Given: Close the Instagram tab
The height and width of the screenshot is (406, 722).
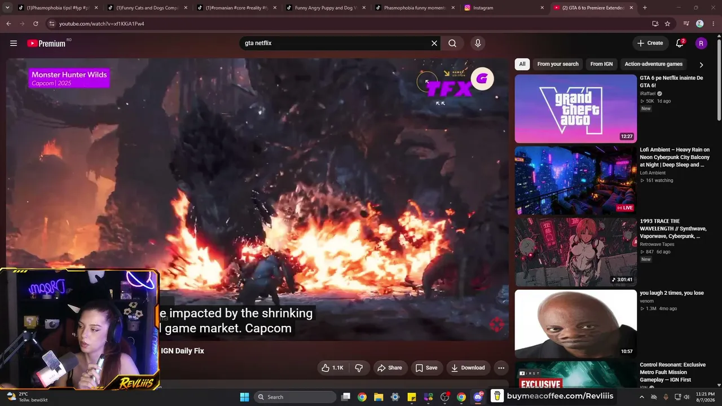Looking at the screenshot, I should tap(542, 8).
